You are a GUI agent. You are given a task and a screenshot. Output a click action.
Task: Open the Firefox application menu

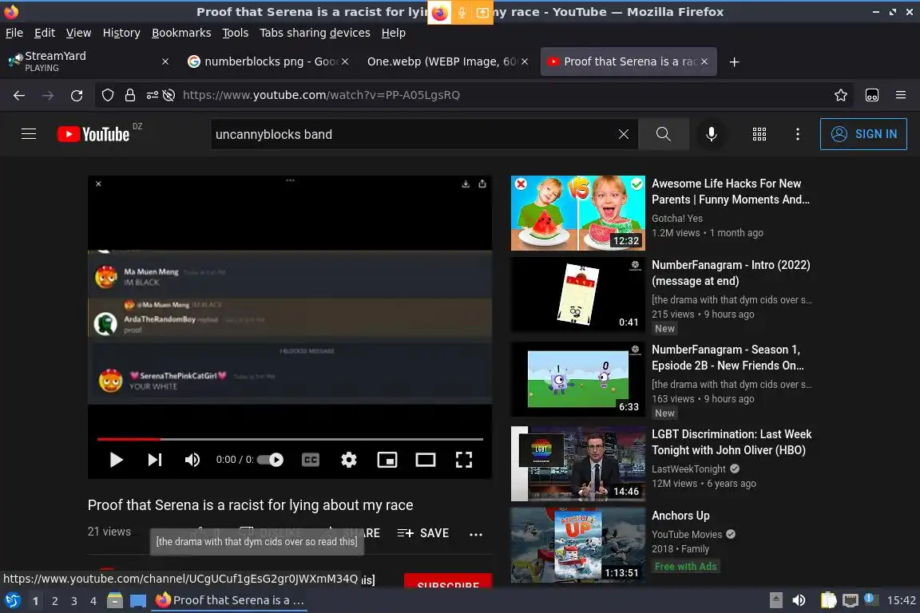click(901, 95)
